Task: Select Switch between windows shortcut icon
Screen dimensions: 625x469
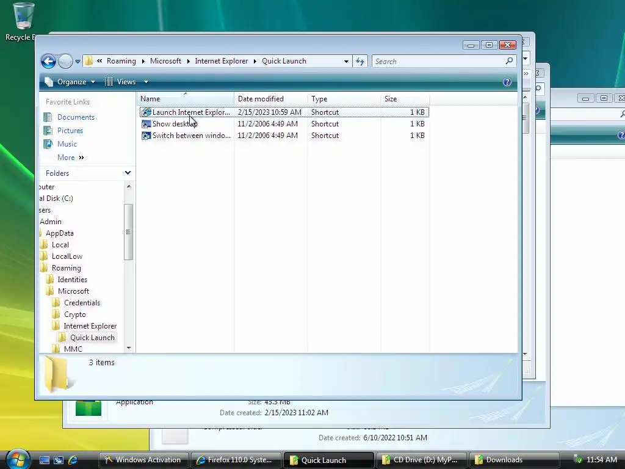Action: pos(146,136)
